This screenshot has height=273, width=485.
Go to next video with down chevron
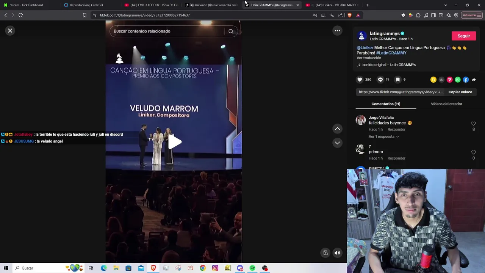click(x=337, y=143)
